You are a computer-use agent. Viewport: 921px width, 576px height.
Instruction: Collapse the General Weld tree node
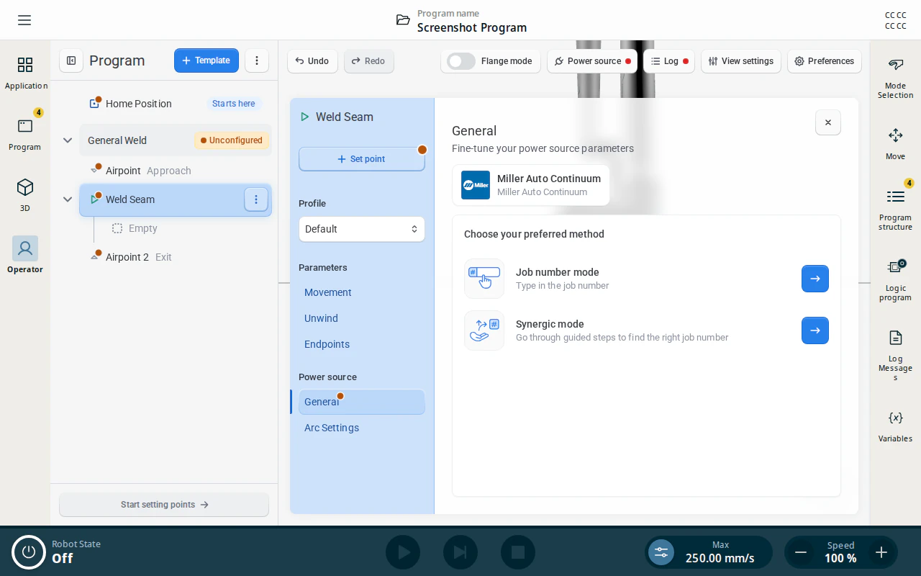pos(68,140)
